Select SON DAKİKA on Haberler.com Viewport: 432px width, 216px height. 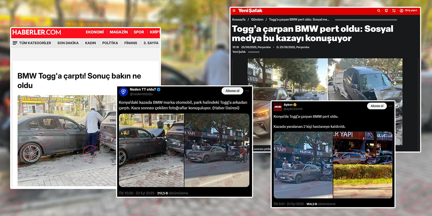68,43
